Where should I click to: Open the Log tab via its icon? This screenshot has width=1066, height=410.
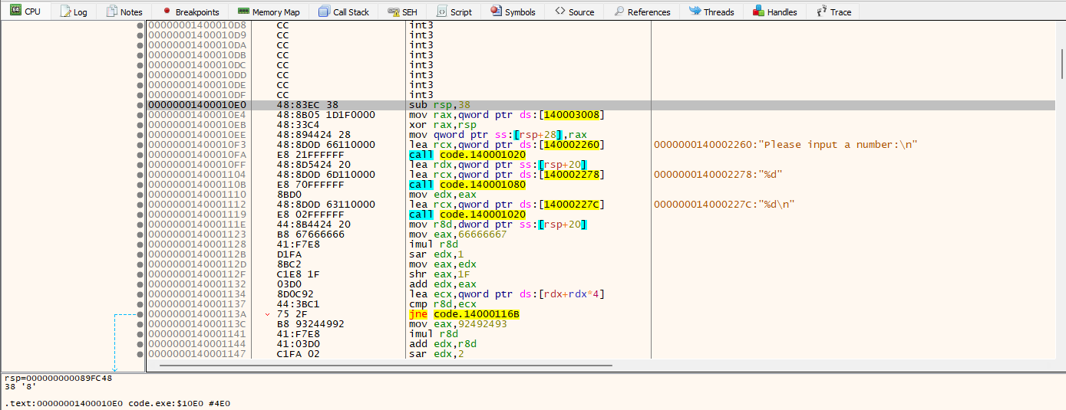click(65, 11)
